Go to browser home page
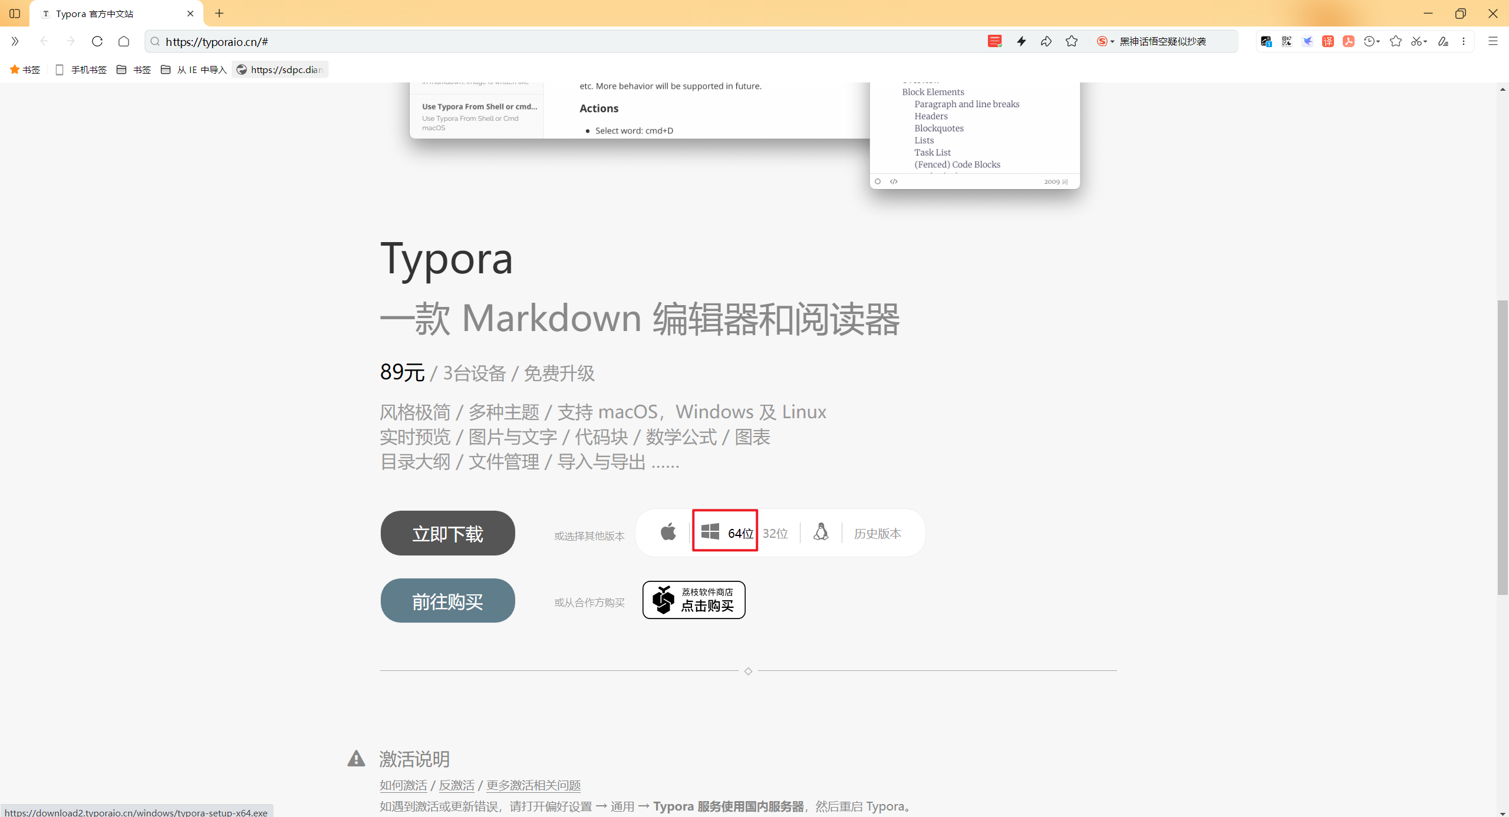 pos(124,41)
